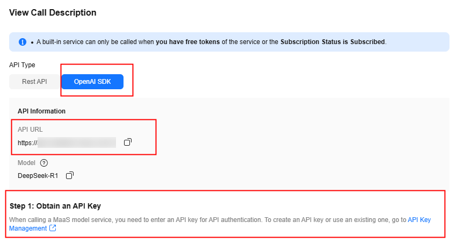Click the blue info icon in the banner
Image resolution: width=450 pixels, height=243 pixels.
[23, 42]
